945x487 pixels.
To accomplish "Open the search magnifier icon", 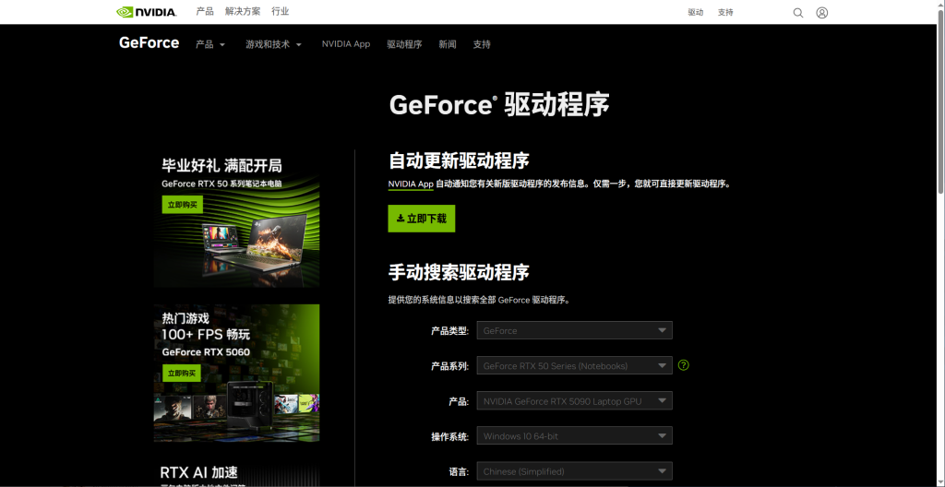I will 798,13.
